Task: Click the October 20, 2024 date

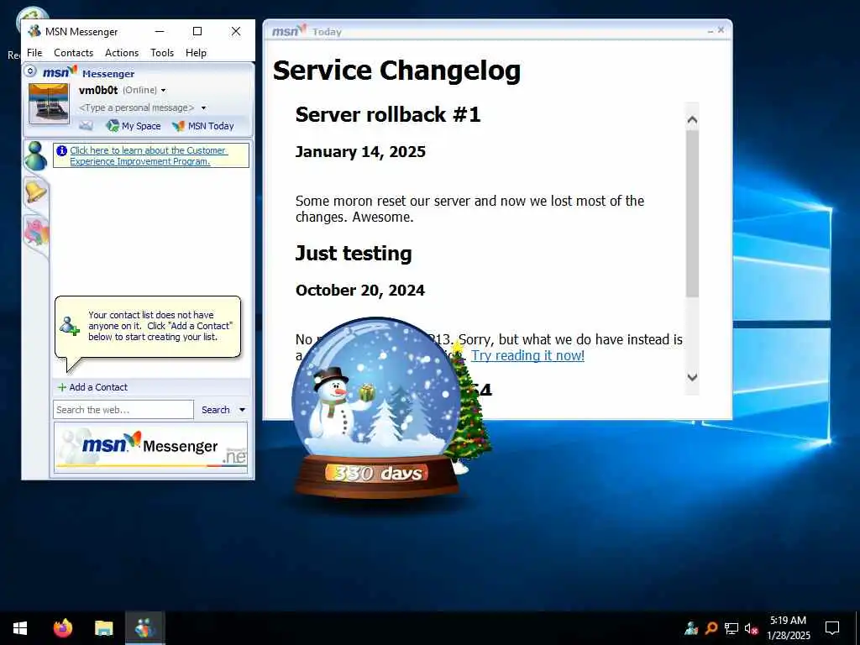Action: (x=359, y=290)
